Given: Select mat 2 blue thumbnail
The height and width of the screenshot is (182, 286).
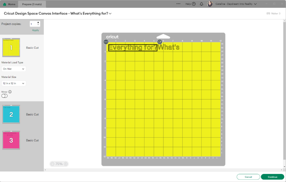Looking at the screenshot, I should click(x=11, y=114).
